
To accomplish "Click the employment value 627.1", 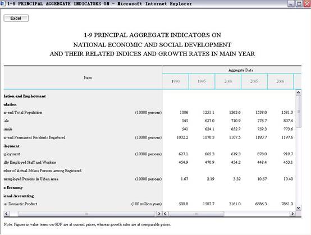I will coord(183,154).
